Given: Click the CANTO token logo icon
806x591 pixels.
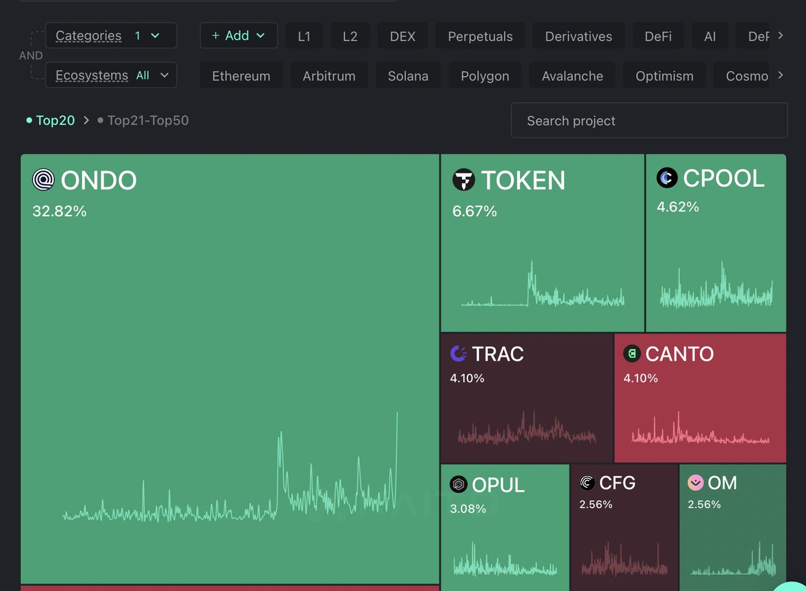Looking at the screenshot, I should tap(633, 353).
